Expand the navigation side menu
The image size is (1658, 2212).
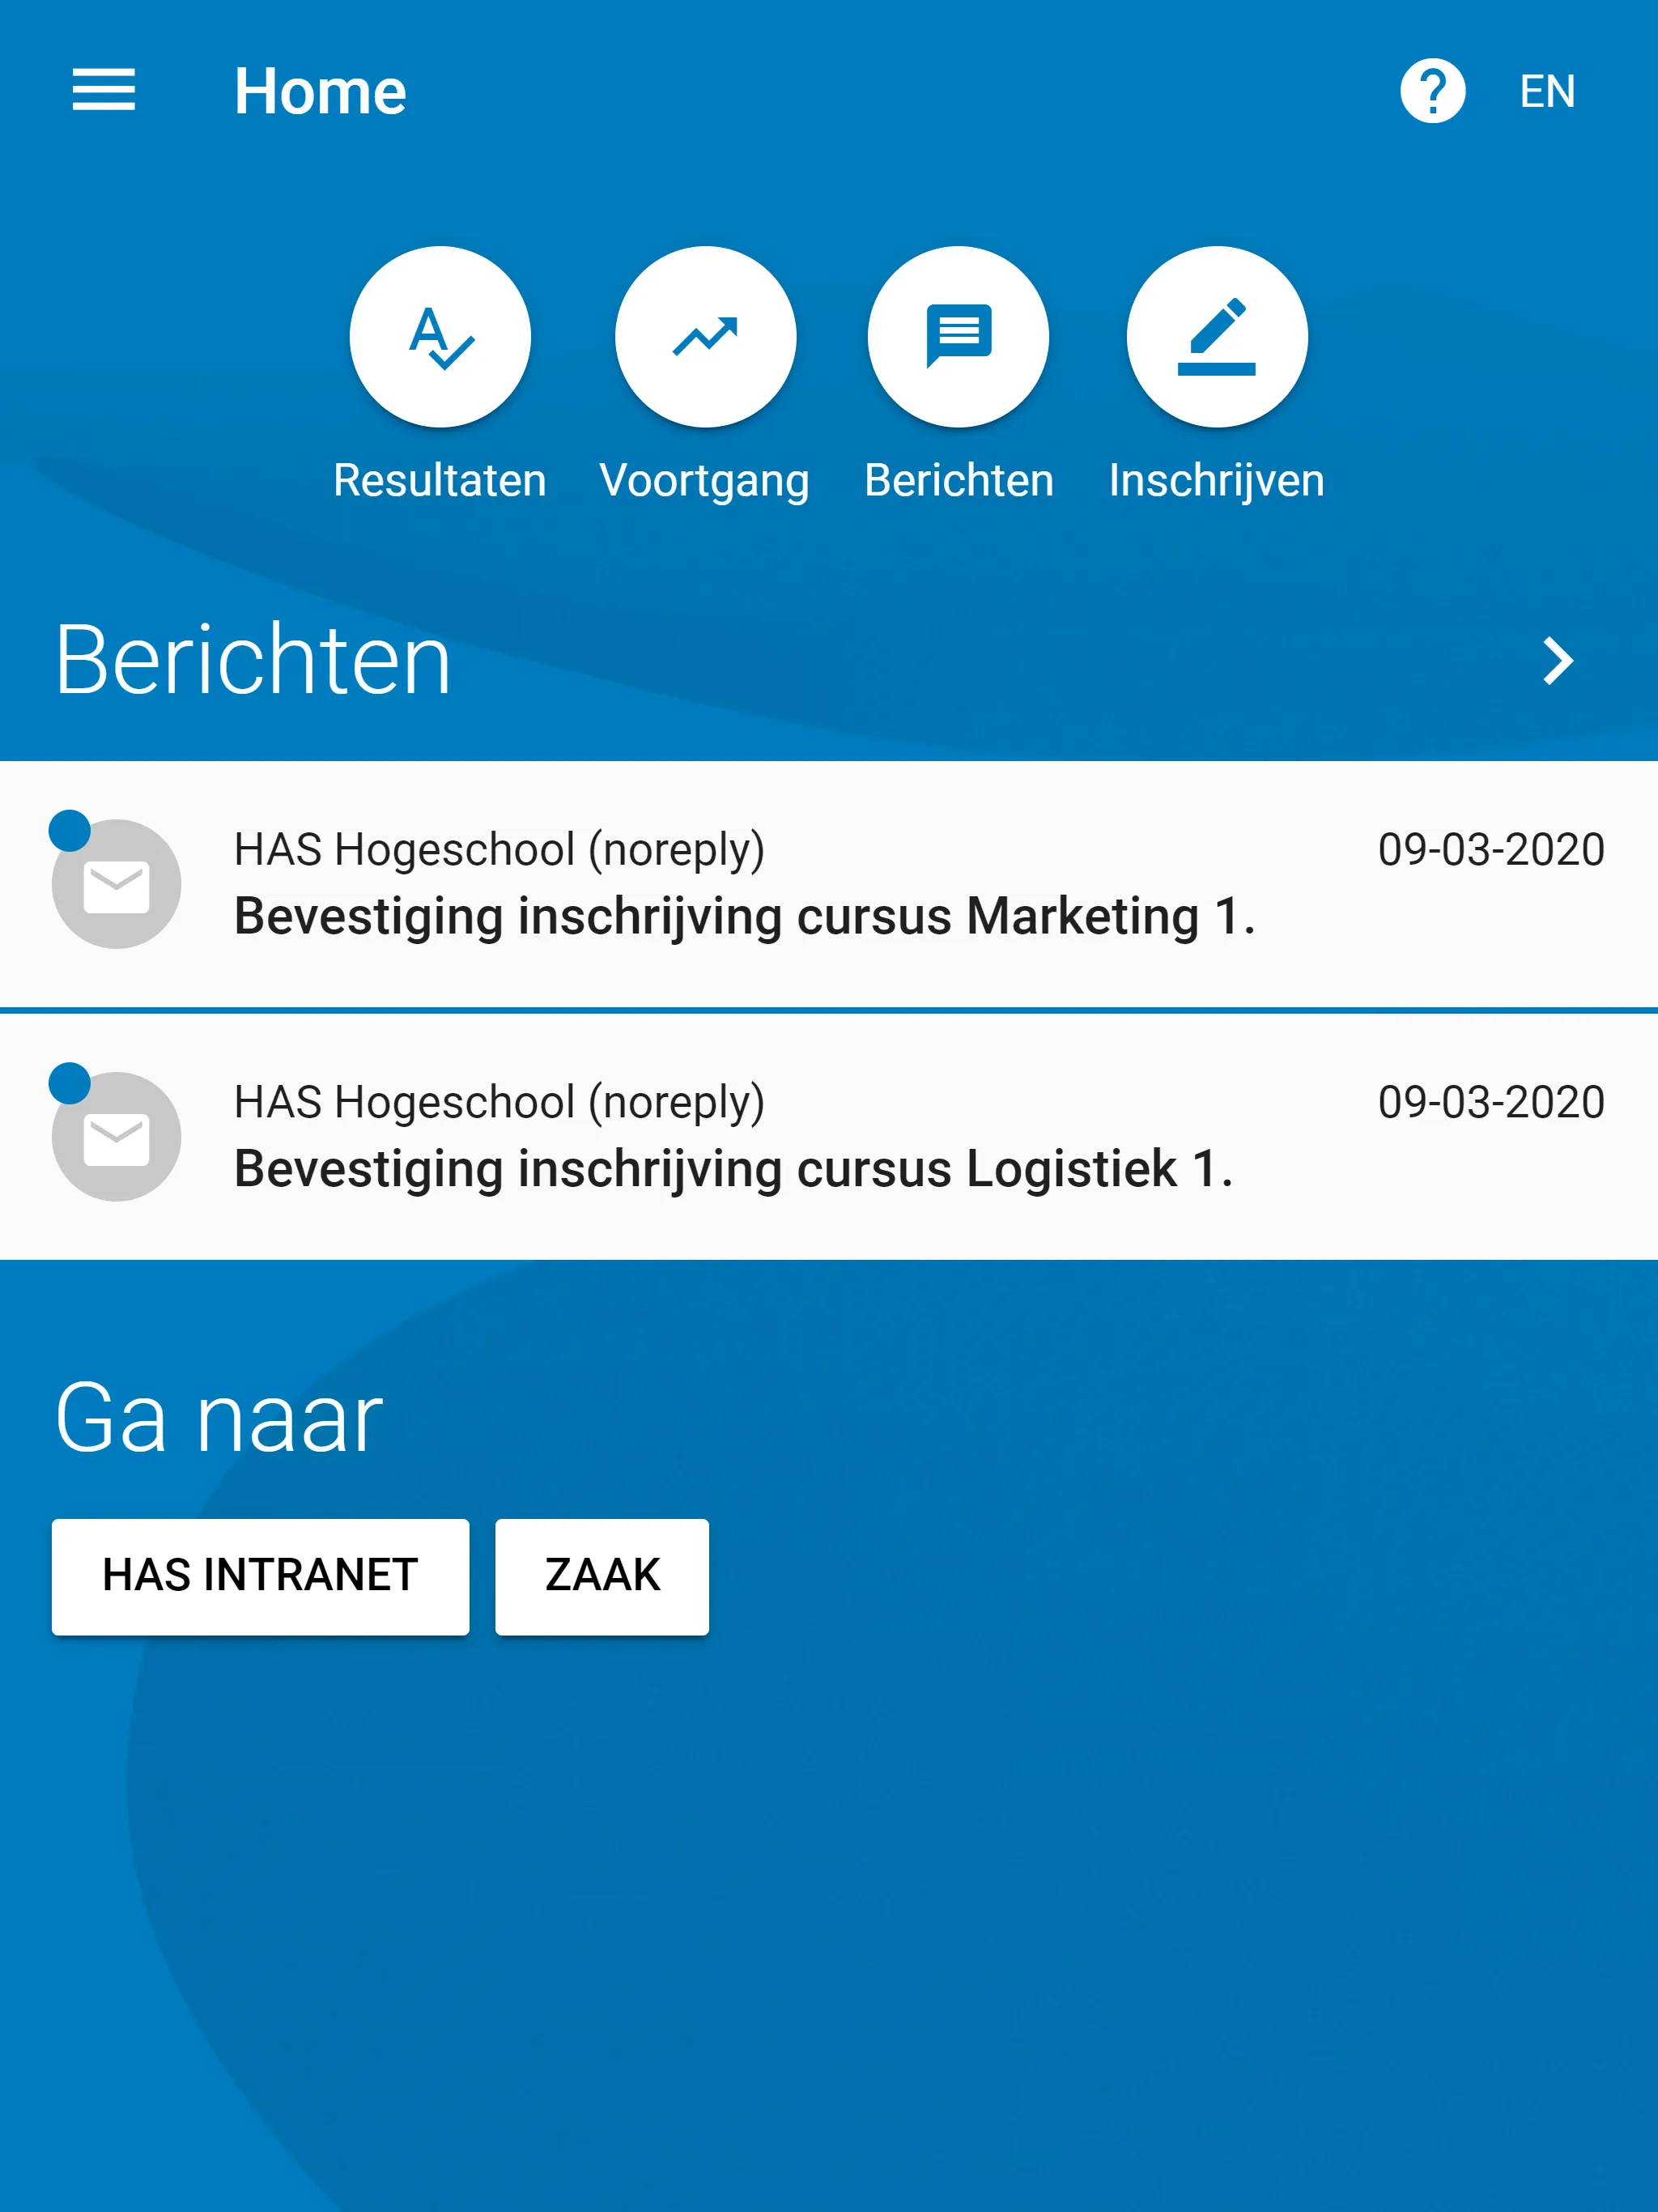tap(100, 89)
